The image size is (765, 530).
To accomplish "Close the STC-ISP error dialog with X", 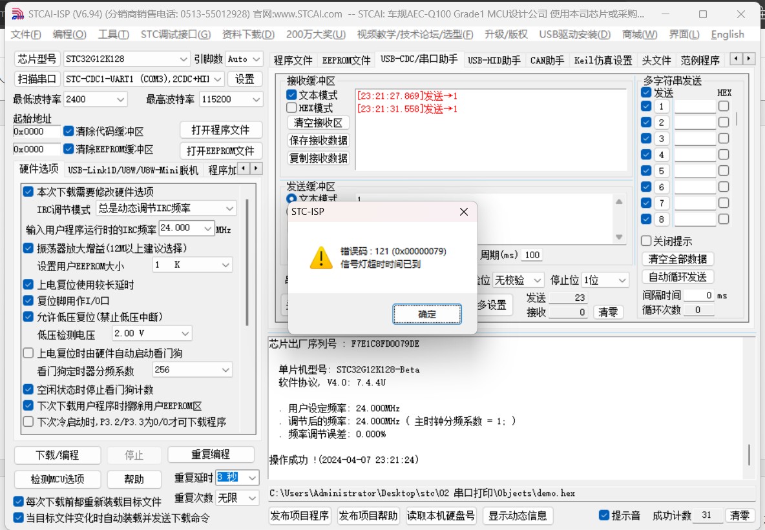I will coord(463,212).
